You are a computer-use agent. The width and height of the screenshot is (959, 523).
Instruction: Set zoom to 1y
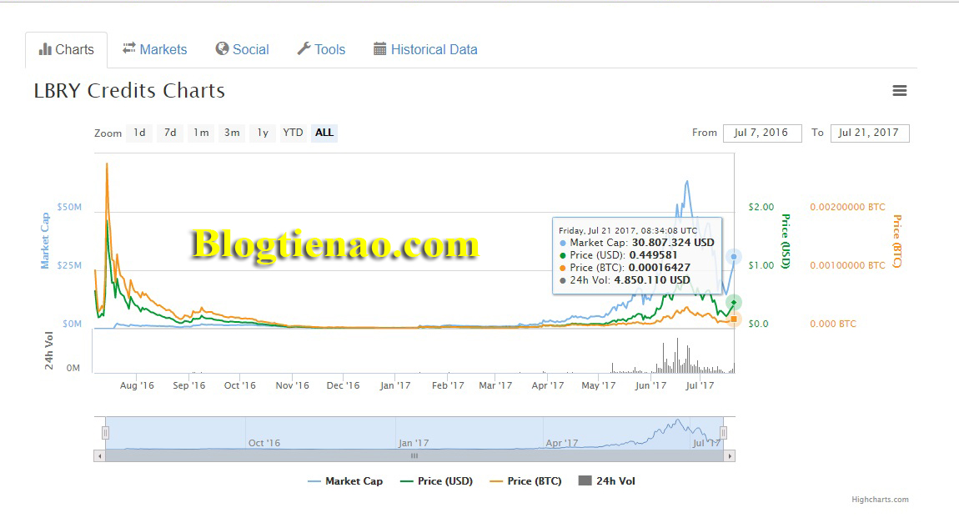pyautogui.click(x=263, y=133)
